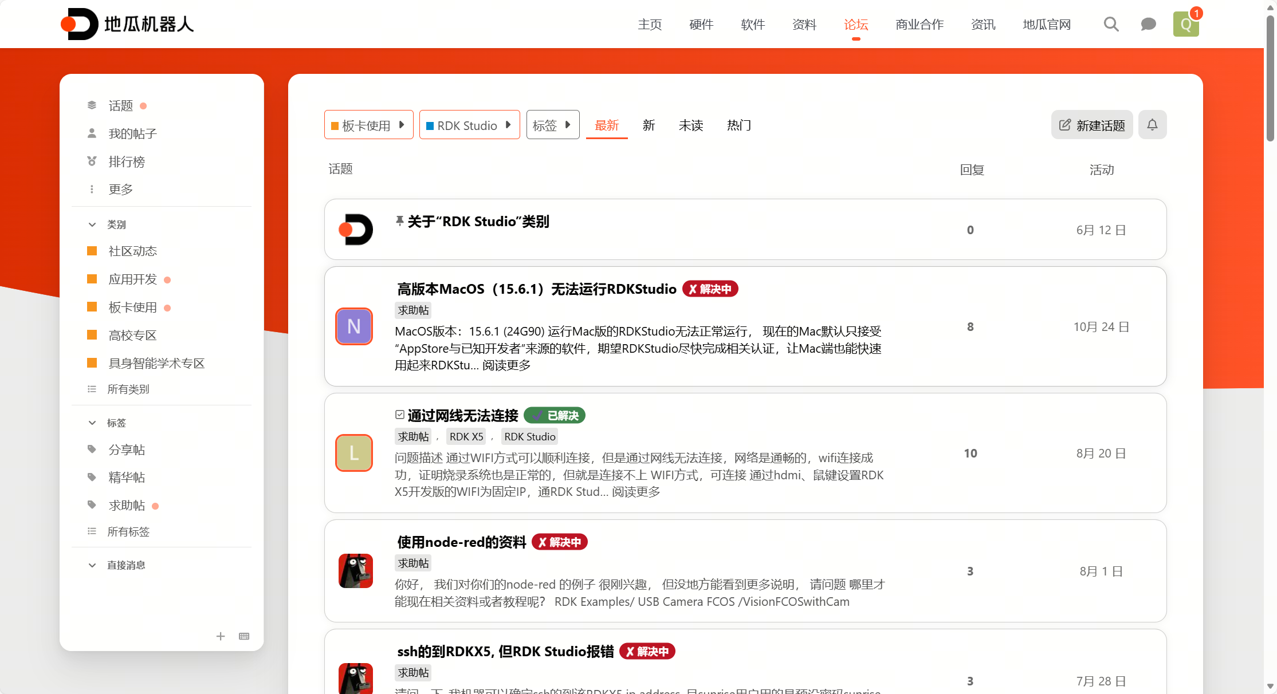Click the orange color square beside 应用开发
1277x694 pixels.
point(92,279)
